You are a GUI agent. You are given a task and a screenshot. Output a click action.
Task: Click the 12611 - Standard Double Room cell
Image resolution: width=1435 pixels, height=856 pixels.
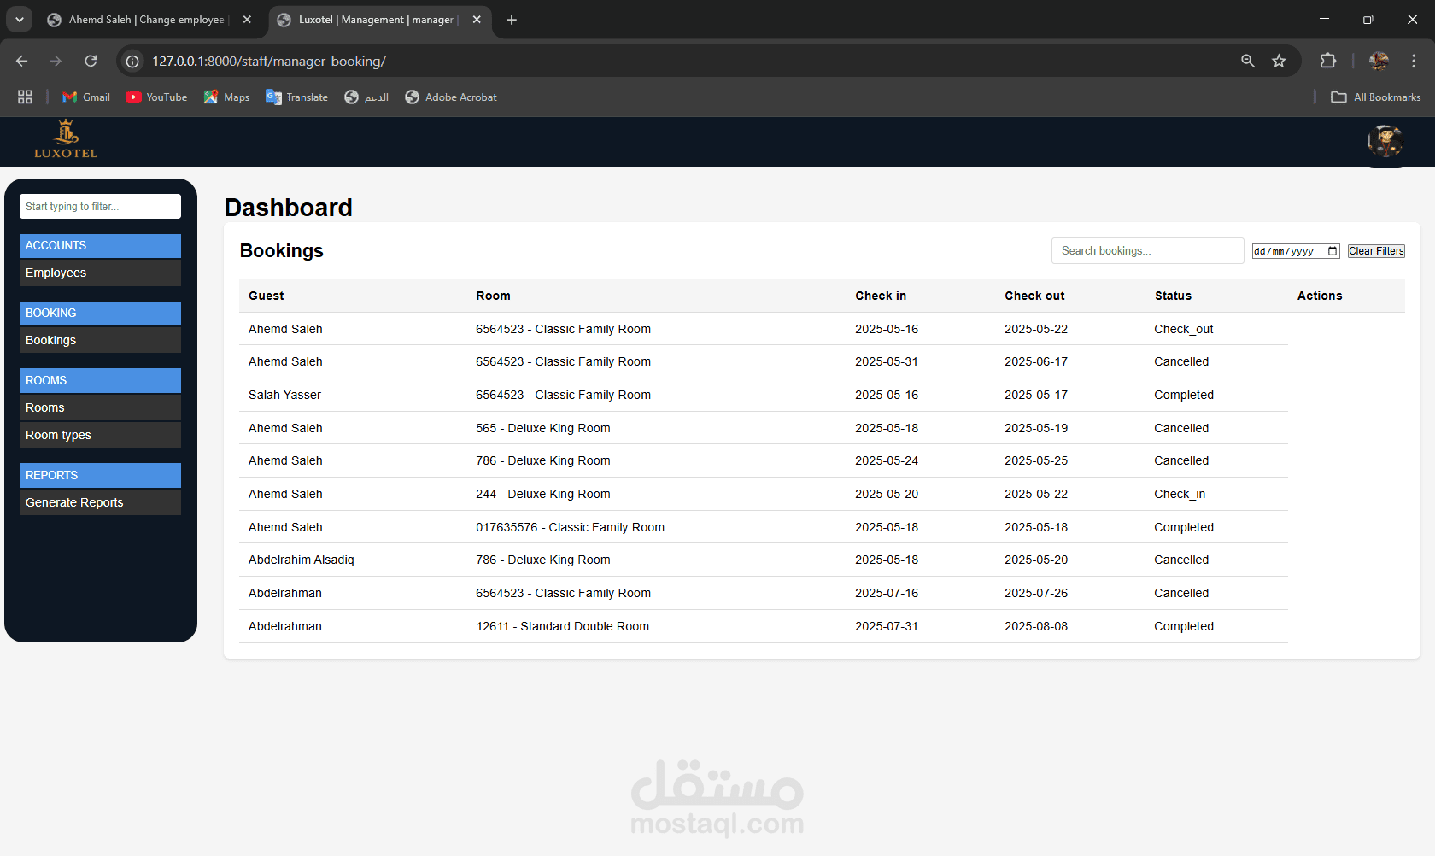point(562,627)
